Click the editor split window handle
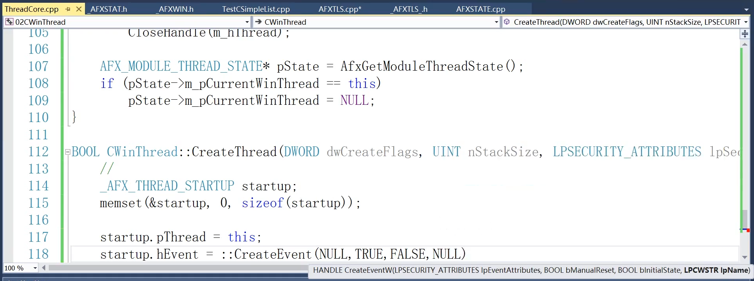Image resolution: width=754 pixels, height=281 pixels. click(x=745, y=34)
